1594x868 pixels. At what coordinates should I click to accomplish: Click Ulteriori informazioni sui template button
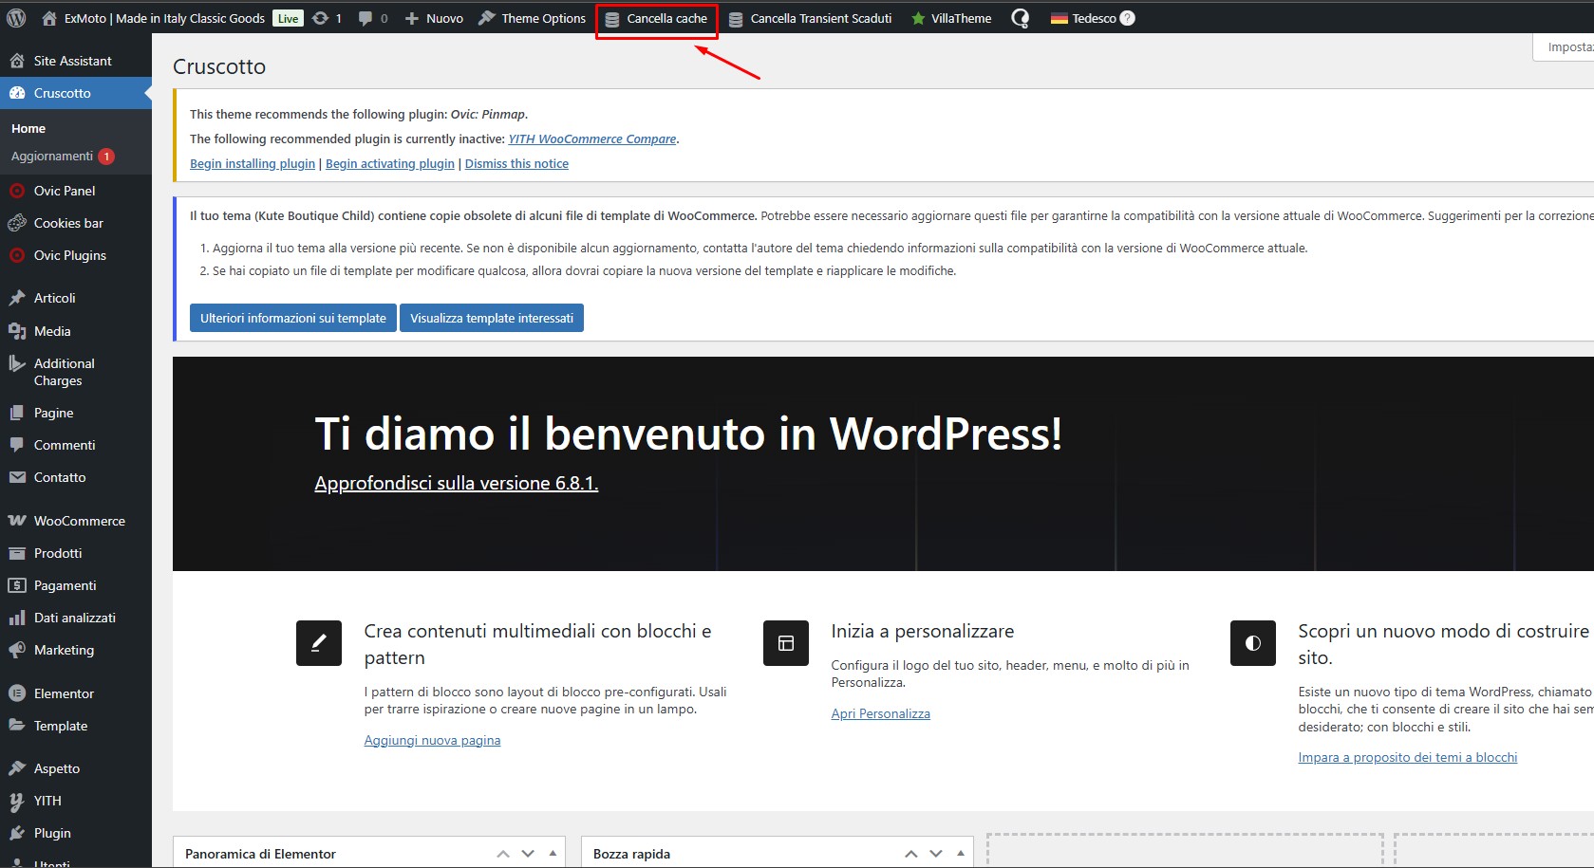coord(293,318)
